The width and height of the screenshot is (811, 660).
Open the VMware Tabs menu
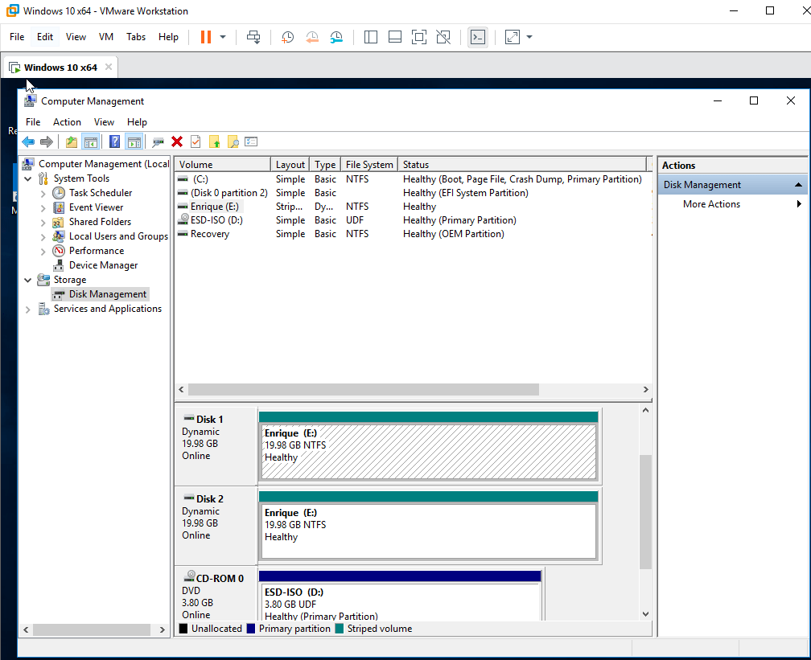click(x=136, y=37)
